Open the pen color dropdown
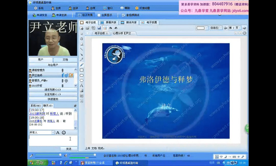 pos(207,28)
